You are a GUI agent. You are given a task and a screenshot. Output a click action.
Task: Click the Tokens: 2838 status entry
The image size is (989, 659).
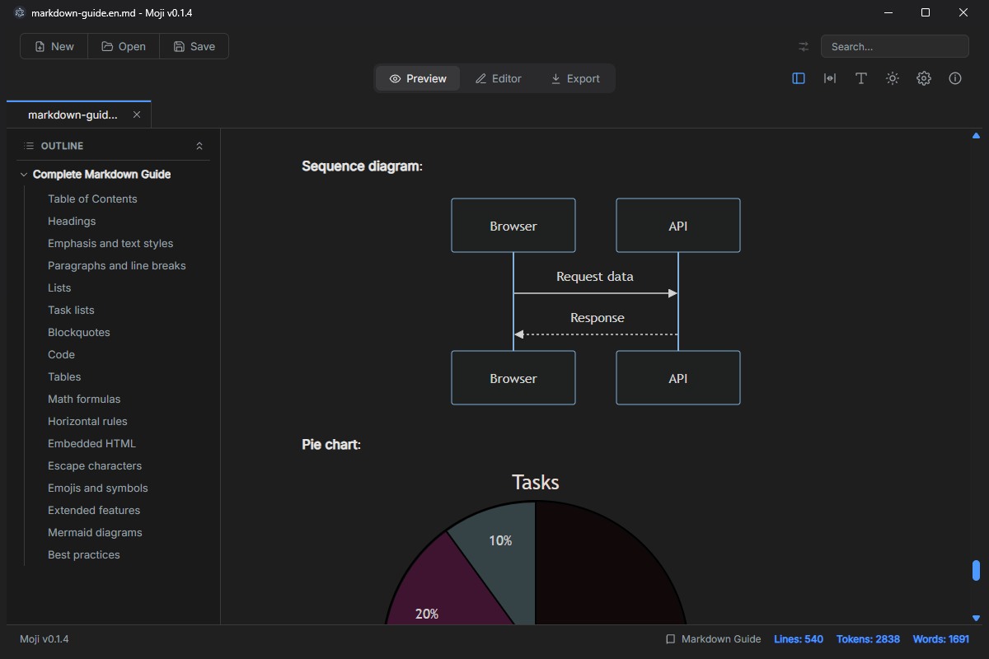tap(868, 639)
